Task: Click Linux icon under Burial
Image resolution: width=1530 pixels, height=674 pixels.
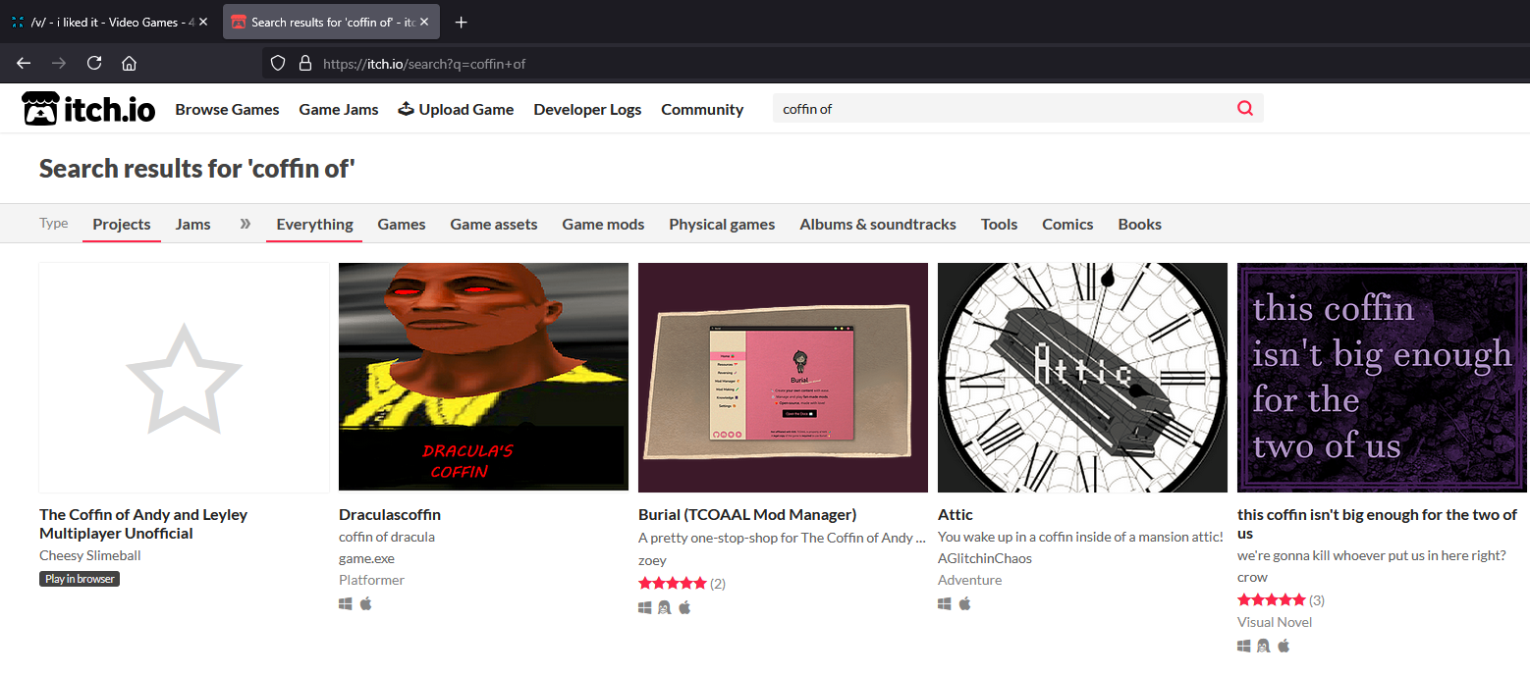Action: click(665, 607)
